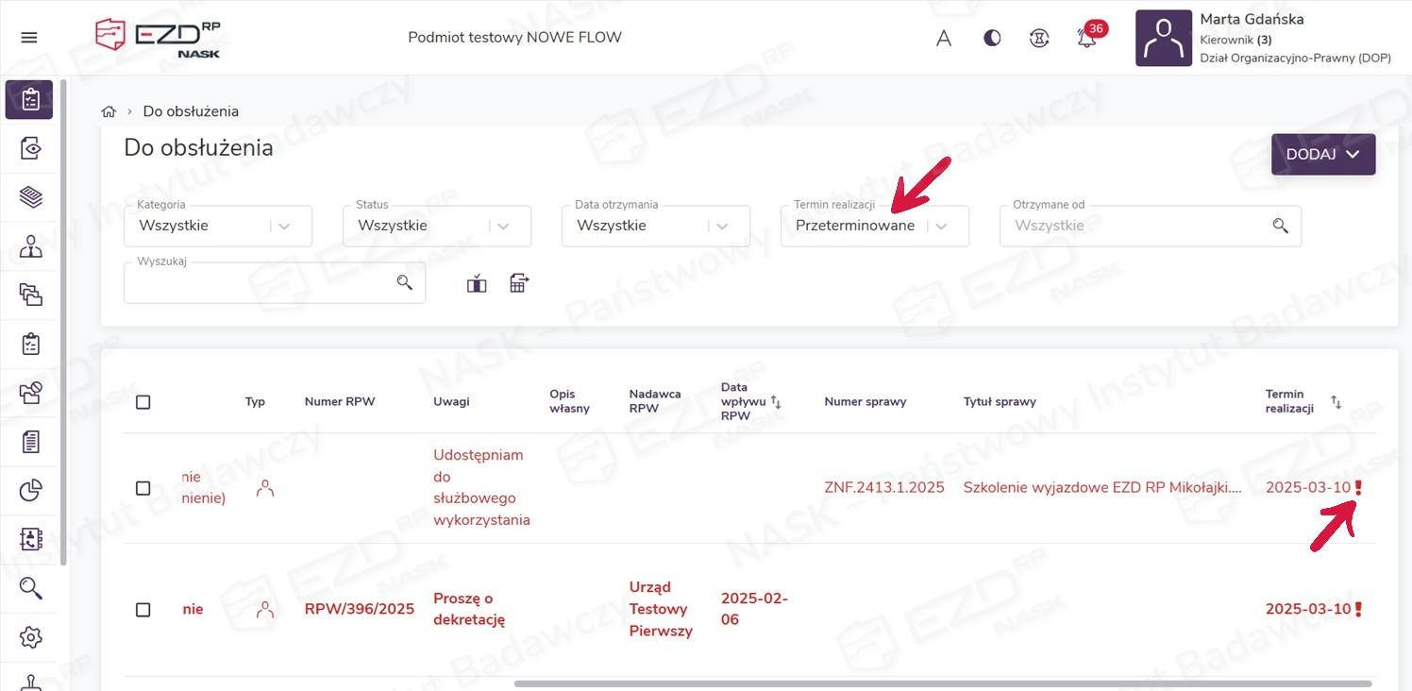This screenshot has width=1412, height=691.
Task: Open the pie chart reports sidebar icon
Action: pos(31,490)
